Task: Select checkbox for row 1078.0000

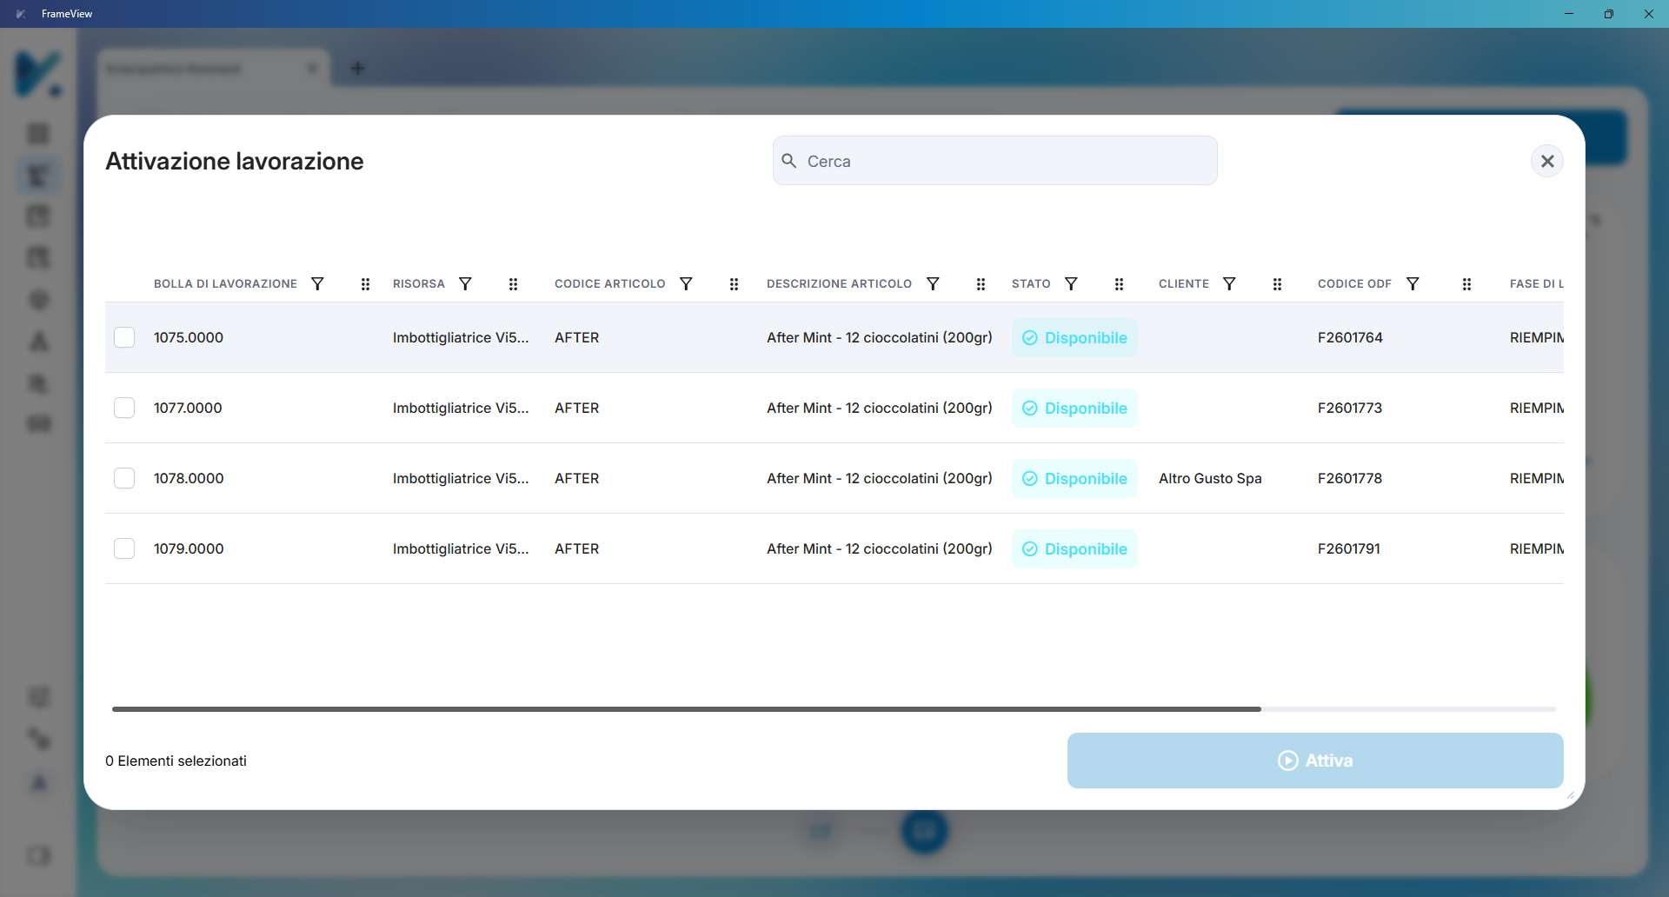Action: click(x=124, y=478)
